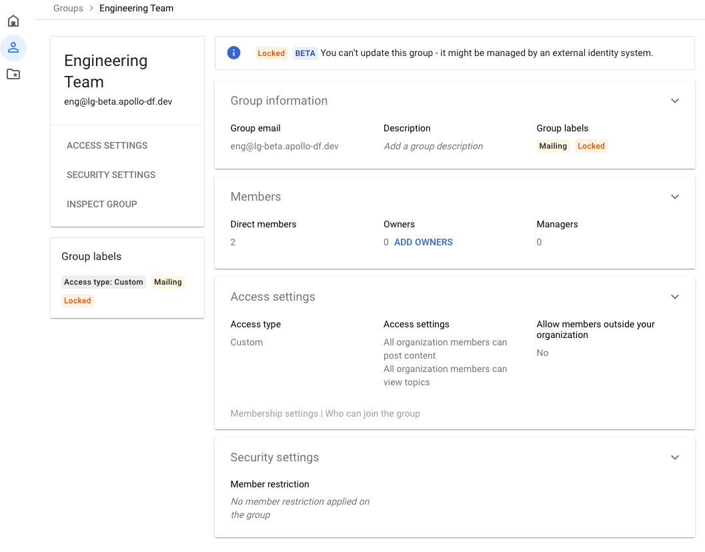Click Engineering Team breadcrumb text
Viewport: 705px width, 552px height.
point(136,8)
